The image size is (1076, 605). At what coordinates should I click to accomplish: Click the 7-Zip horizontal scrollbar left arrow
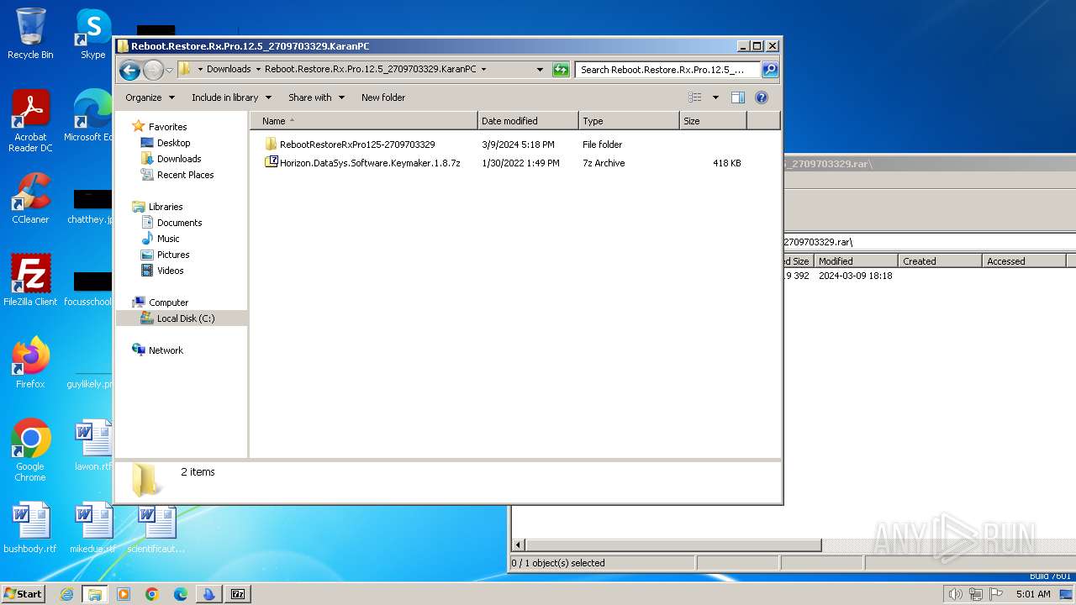pyautogui.click(x=518, y=545)
